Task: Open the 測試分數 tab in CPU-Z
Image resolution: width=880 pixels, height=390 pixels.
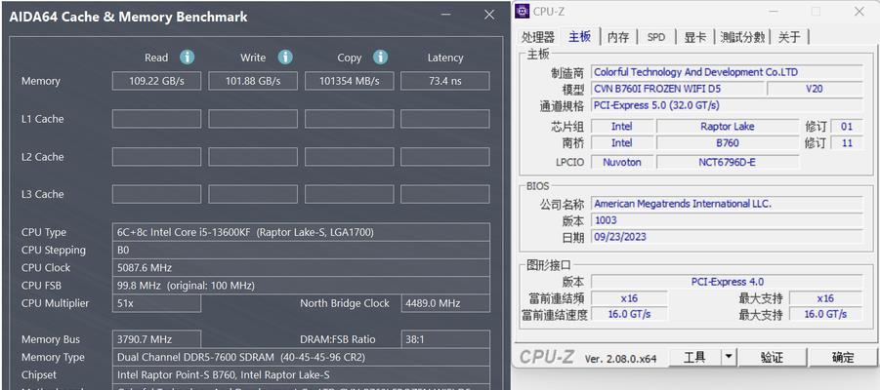Action: (x=742, y=37)
